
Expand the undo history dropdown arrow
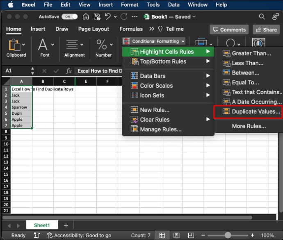tap(115, 17)
